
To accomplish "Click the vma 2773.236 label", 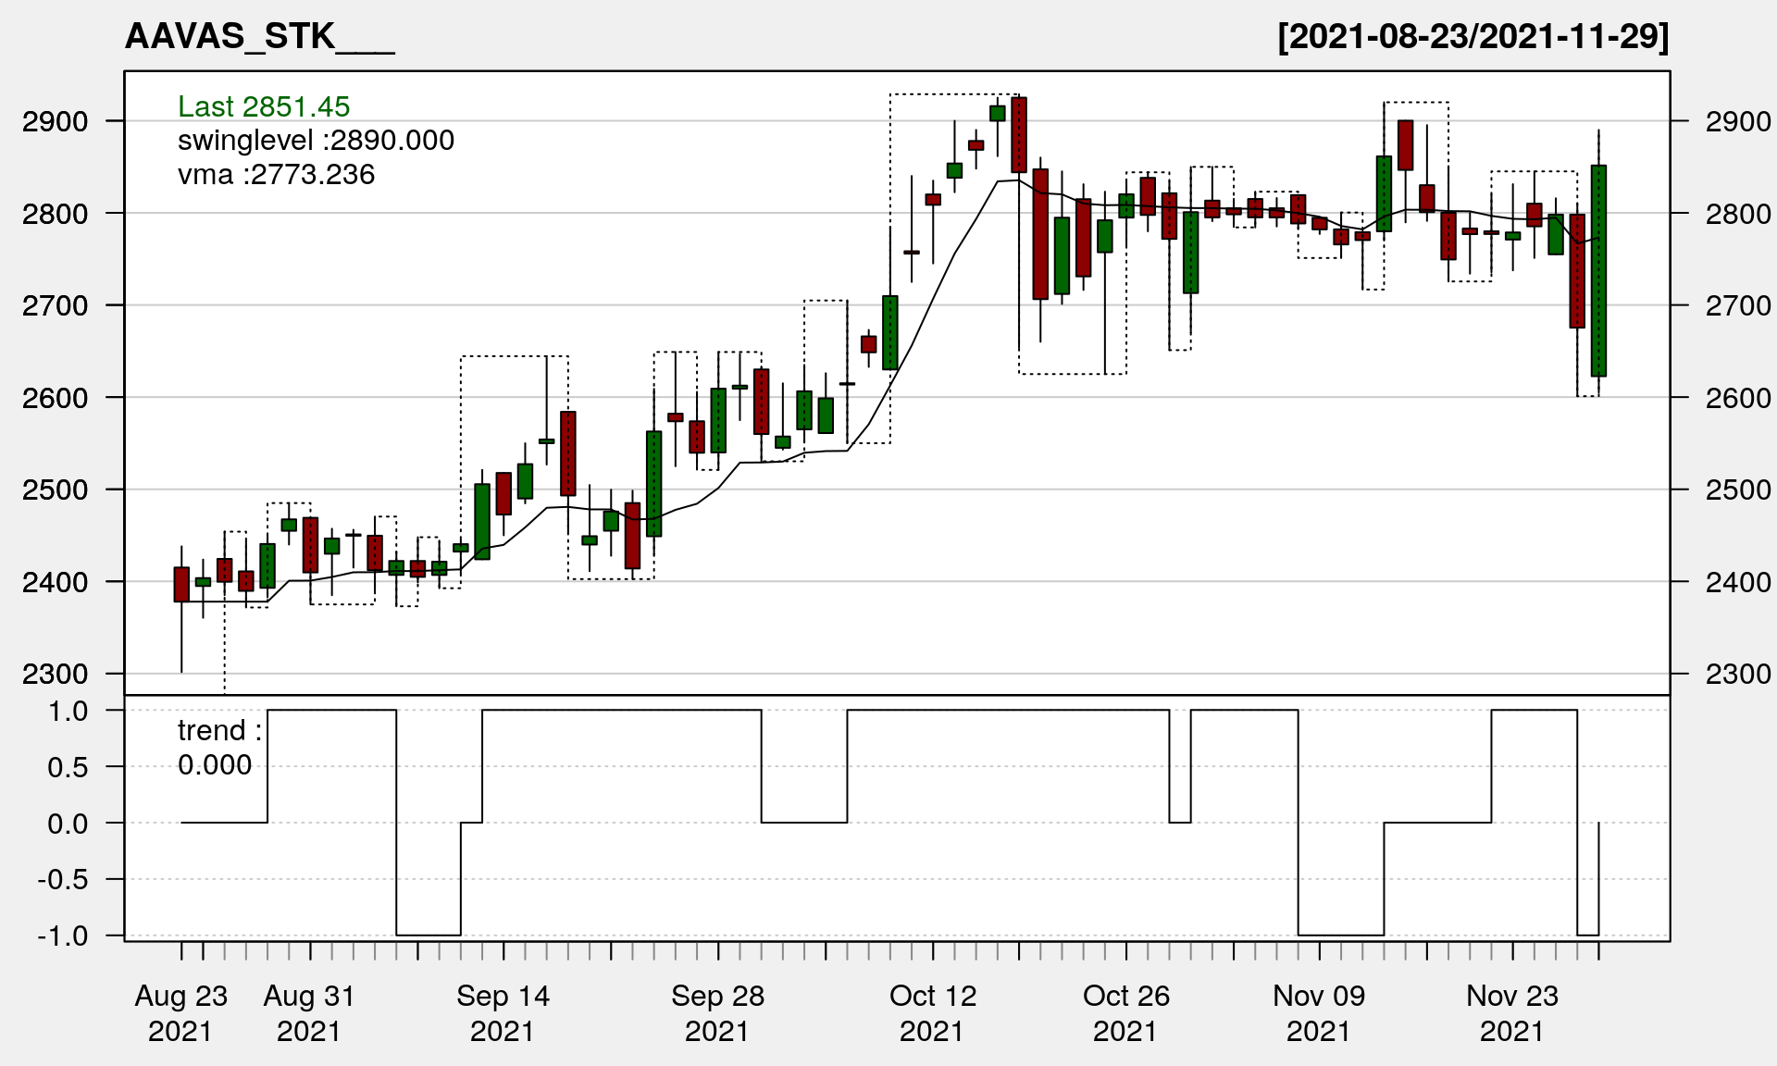I will tap(276, 175).
